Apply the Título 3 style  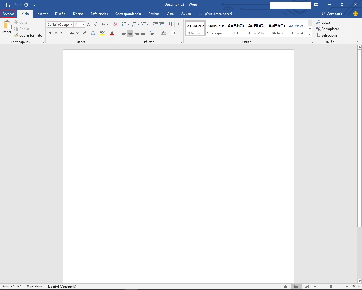point(277,29)
